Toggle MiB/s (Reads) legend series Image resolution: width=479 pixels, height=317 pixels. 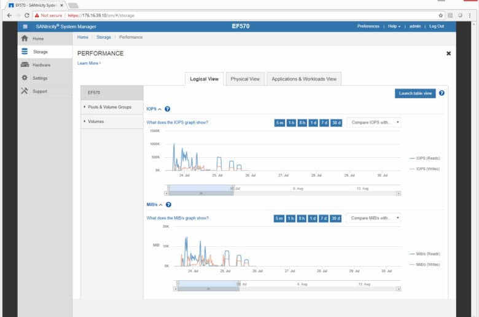424,254
